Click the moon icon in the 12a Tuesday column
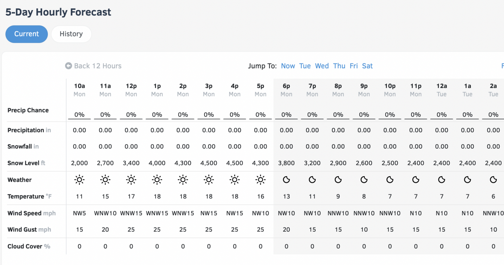Screen dimensions: 504x265 (x=442, y=180)
